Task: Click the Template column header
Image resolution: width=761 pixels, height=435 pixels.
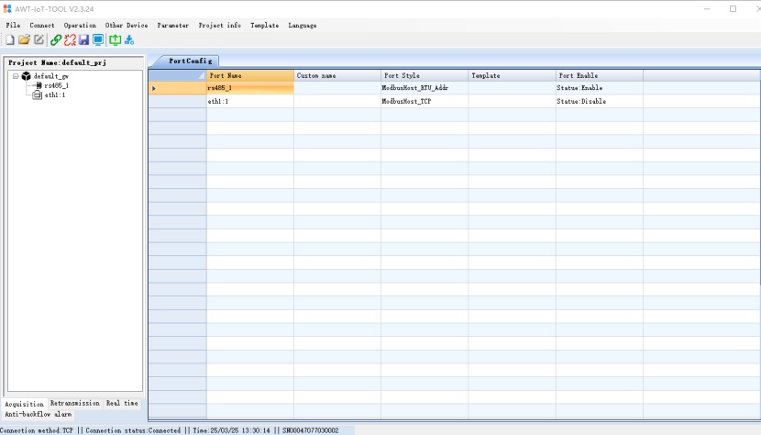Action: coord(512,75)
